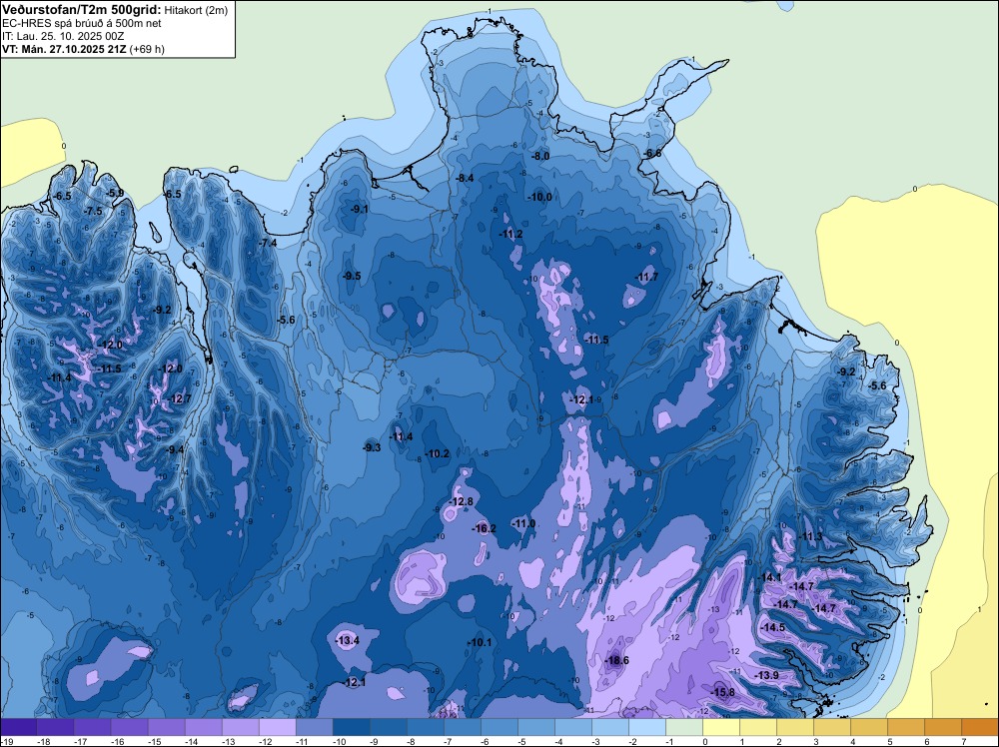Click the legend swatch between -19 and -18
999x747 pixels.
tap(18, 727)
